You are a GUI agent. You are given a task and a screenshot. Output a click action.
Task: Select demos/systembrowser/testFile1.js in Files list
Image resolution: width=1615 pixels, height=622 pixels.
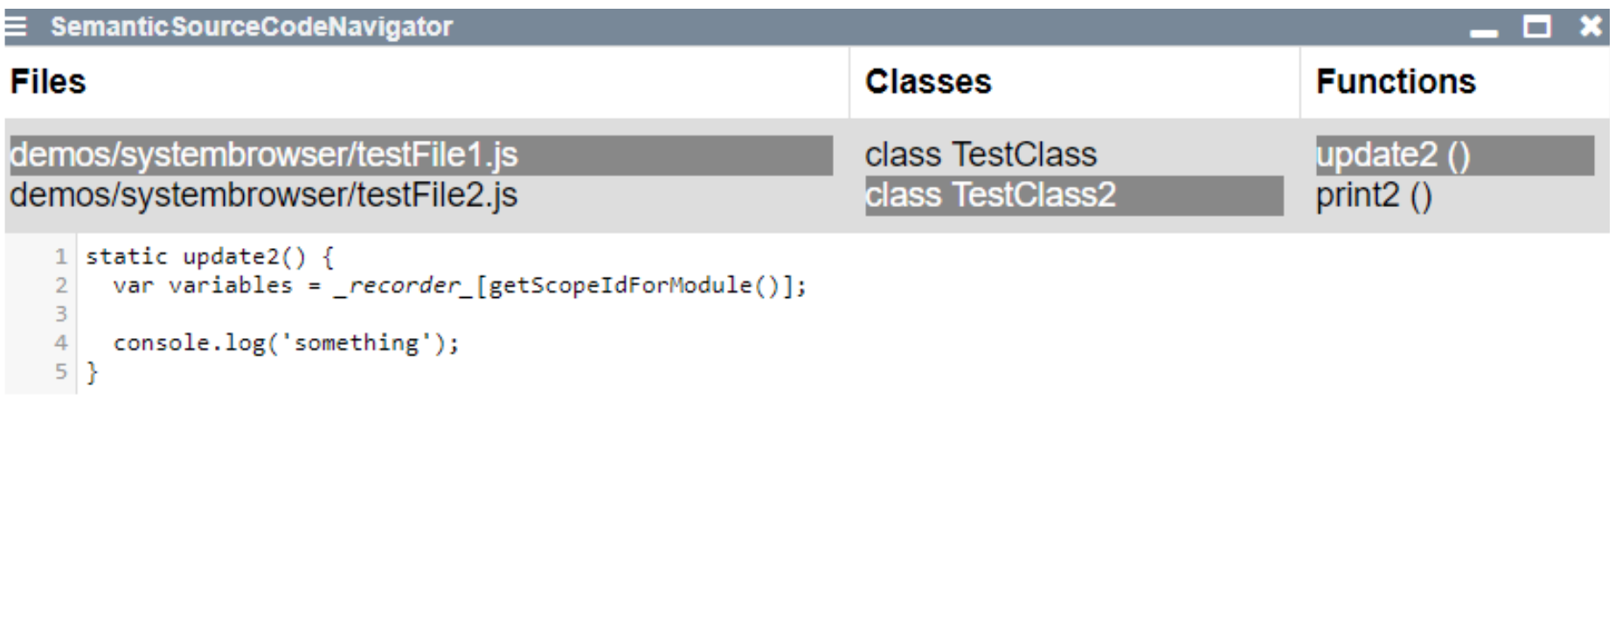(x=264, y=155)
